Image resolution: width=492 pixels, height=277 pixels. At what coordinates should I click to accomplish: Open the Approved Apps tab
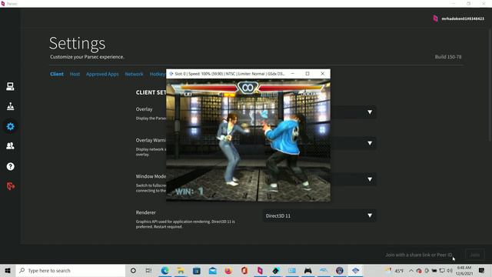tap(102, 74)
